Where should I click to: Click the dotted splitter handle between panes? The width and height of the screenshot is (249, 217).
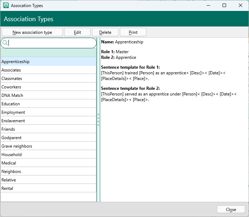[x=98, y=120]
